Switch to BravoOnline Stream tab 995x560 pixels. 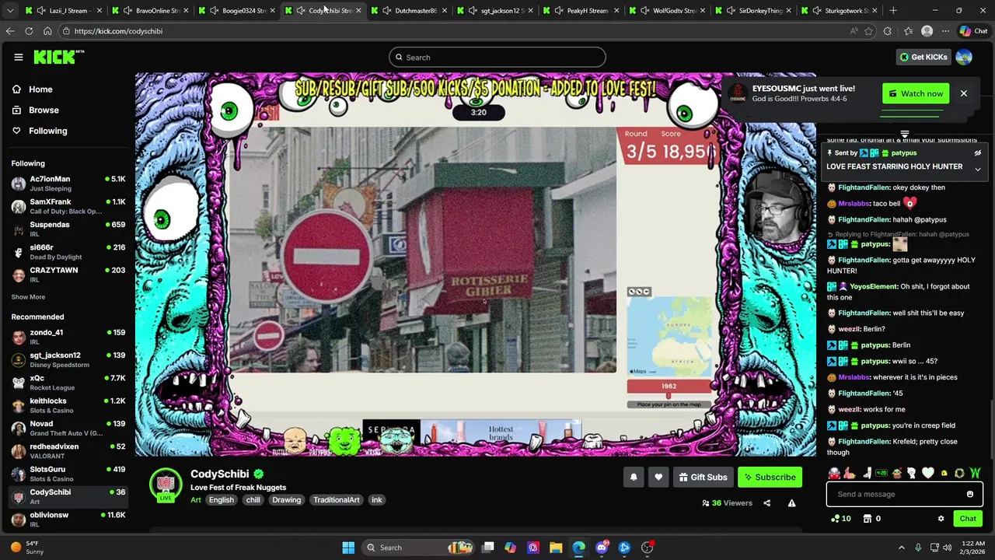[149, 11]
